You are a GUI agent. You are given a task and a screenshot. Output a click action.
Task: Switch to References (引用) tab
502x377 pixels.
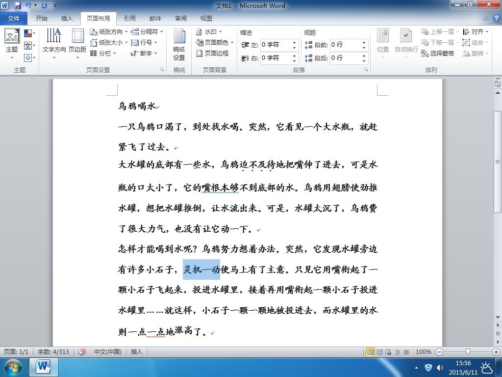129,19
